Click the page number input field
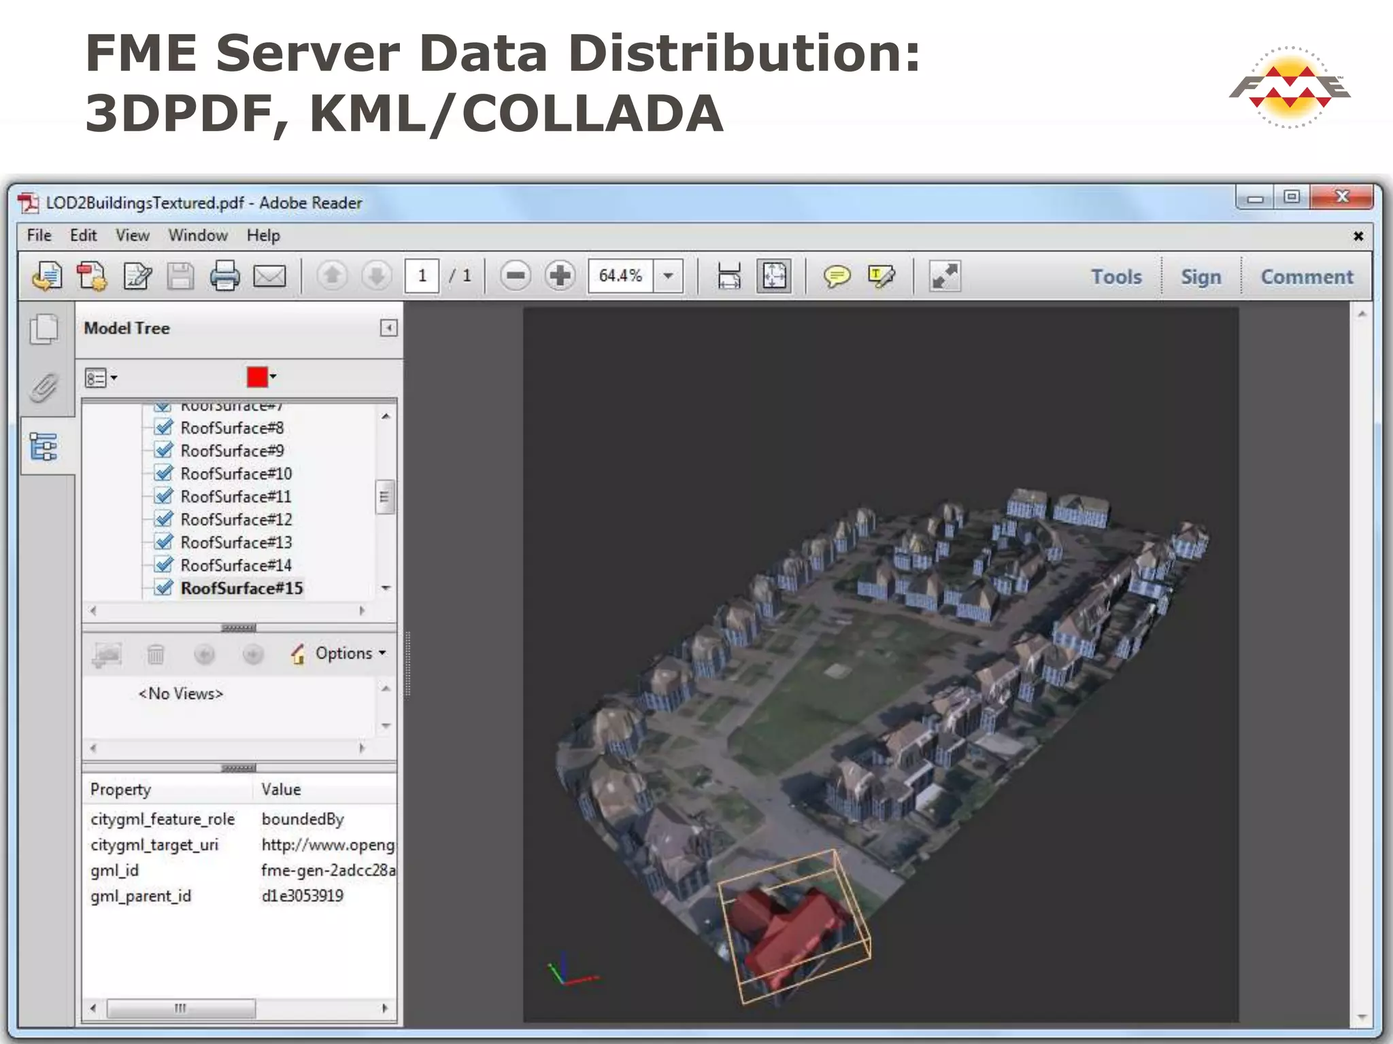 (x=422, y=276)
